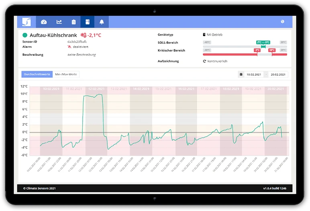Click the red thermometer temperature icon
310x211 pixels.
pos(84,35)
